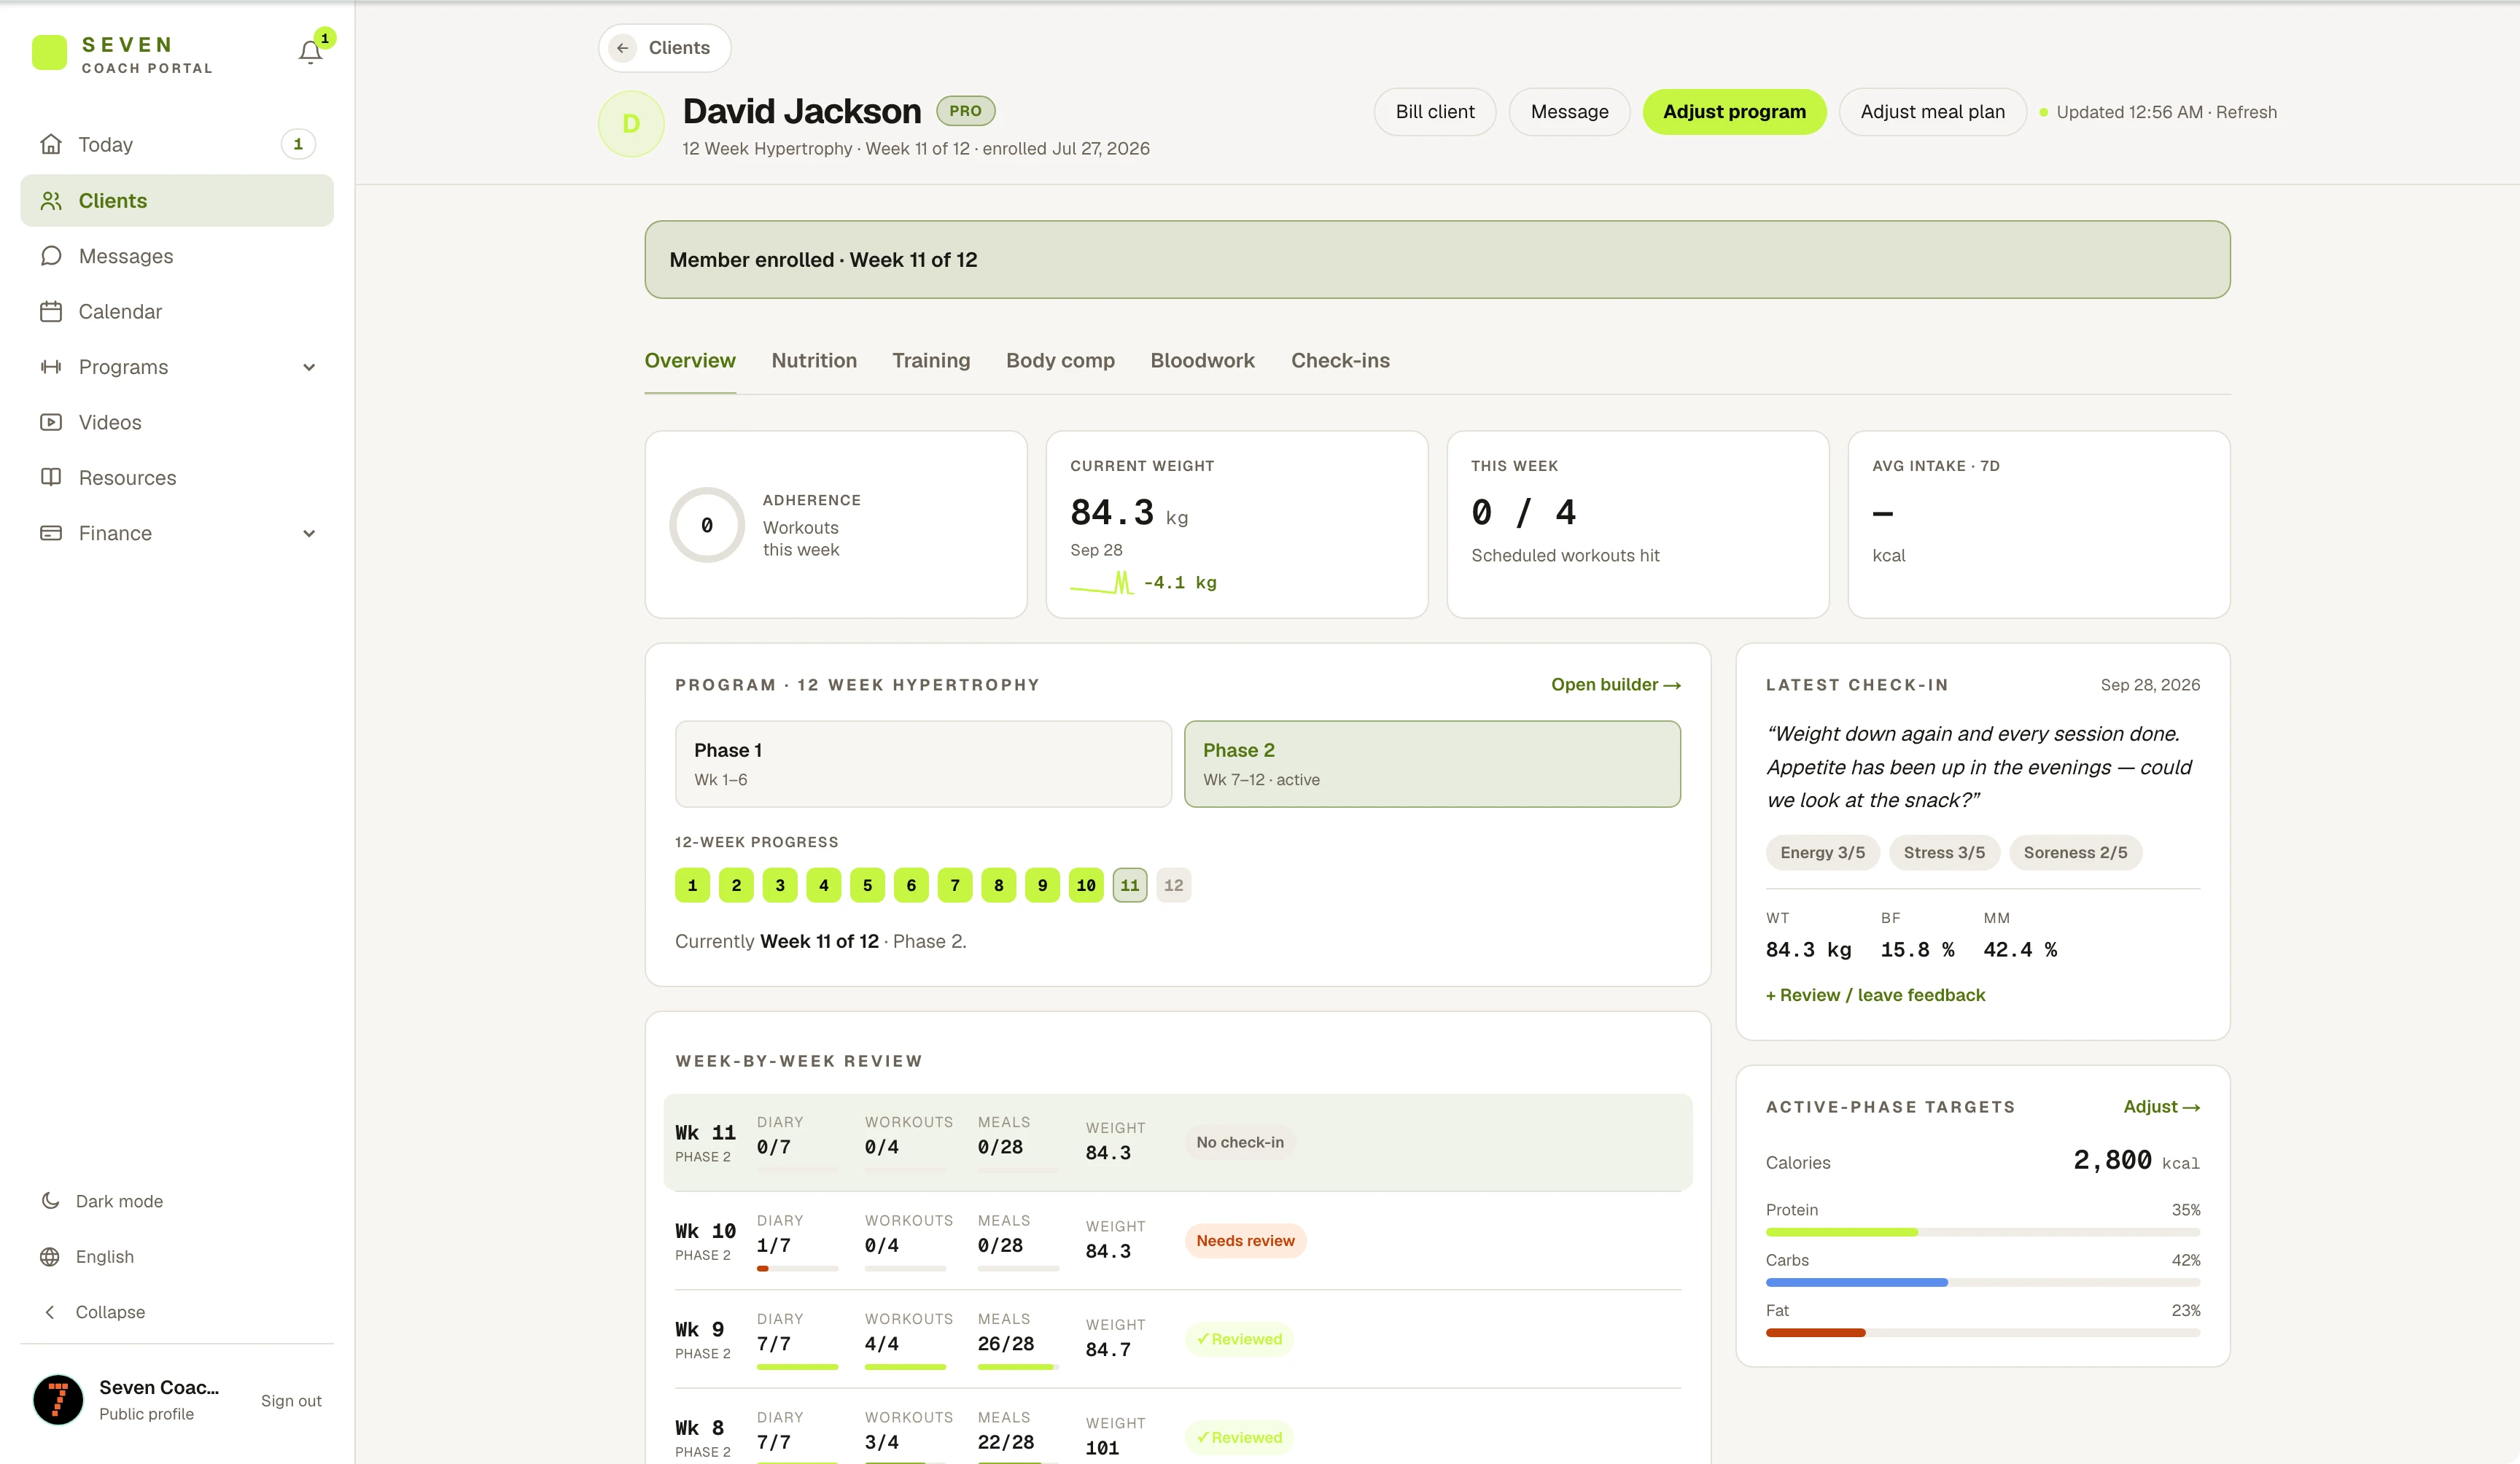Click Adjust link in active-phase targets
This screenshot has width=2520, height=1464.
click(x=2161, y=1107)
